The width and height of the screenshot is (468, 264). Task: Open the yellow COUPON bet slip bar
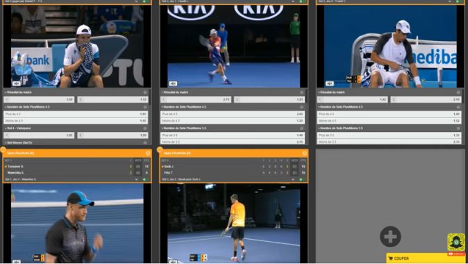pyautogui.click(x=426, y=258)
